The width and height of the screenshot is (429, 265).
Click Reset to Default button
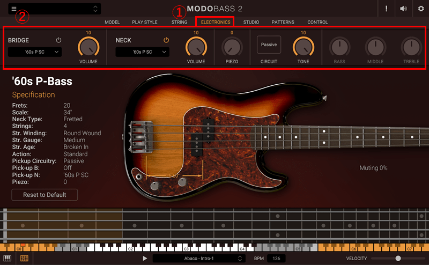[x=45, y=195]
